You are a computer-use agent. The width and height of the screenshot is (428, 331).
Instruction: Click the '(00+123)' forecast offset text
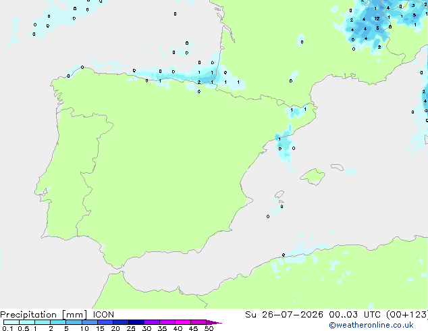(x=407, y=315)
